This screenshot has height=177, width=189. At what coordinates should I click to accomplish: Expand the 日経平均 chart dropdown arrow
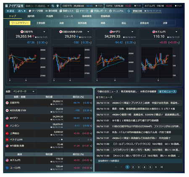point(44,32)
